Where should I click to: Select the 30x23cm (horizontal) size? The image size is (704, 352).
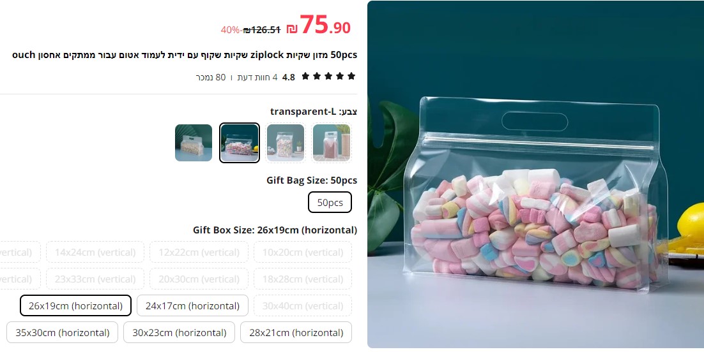pyautogui.click(x=179, y=332)
